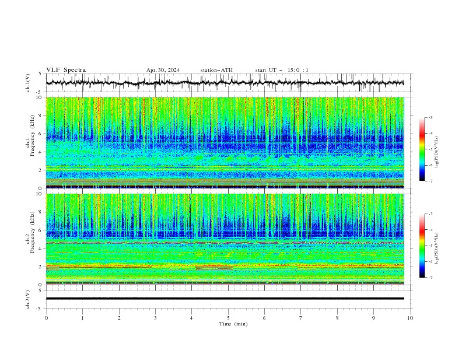
Task: Click the ch.1 spectrogram color bar
Action: click(x=422, y=149)
